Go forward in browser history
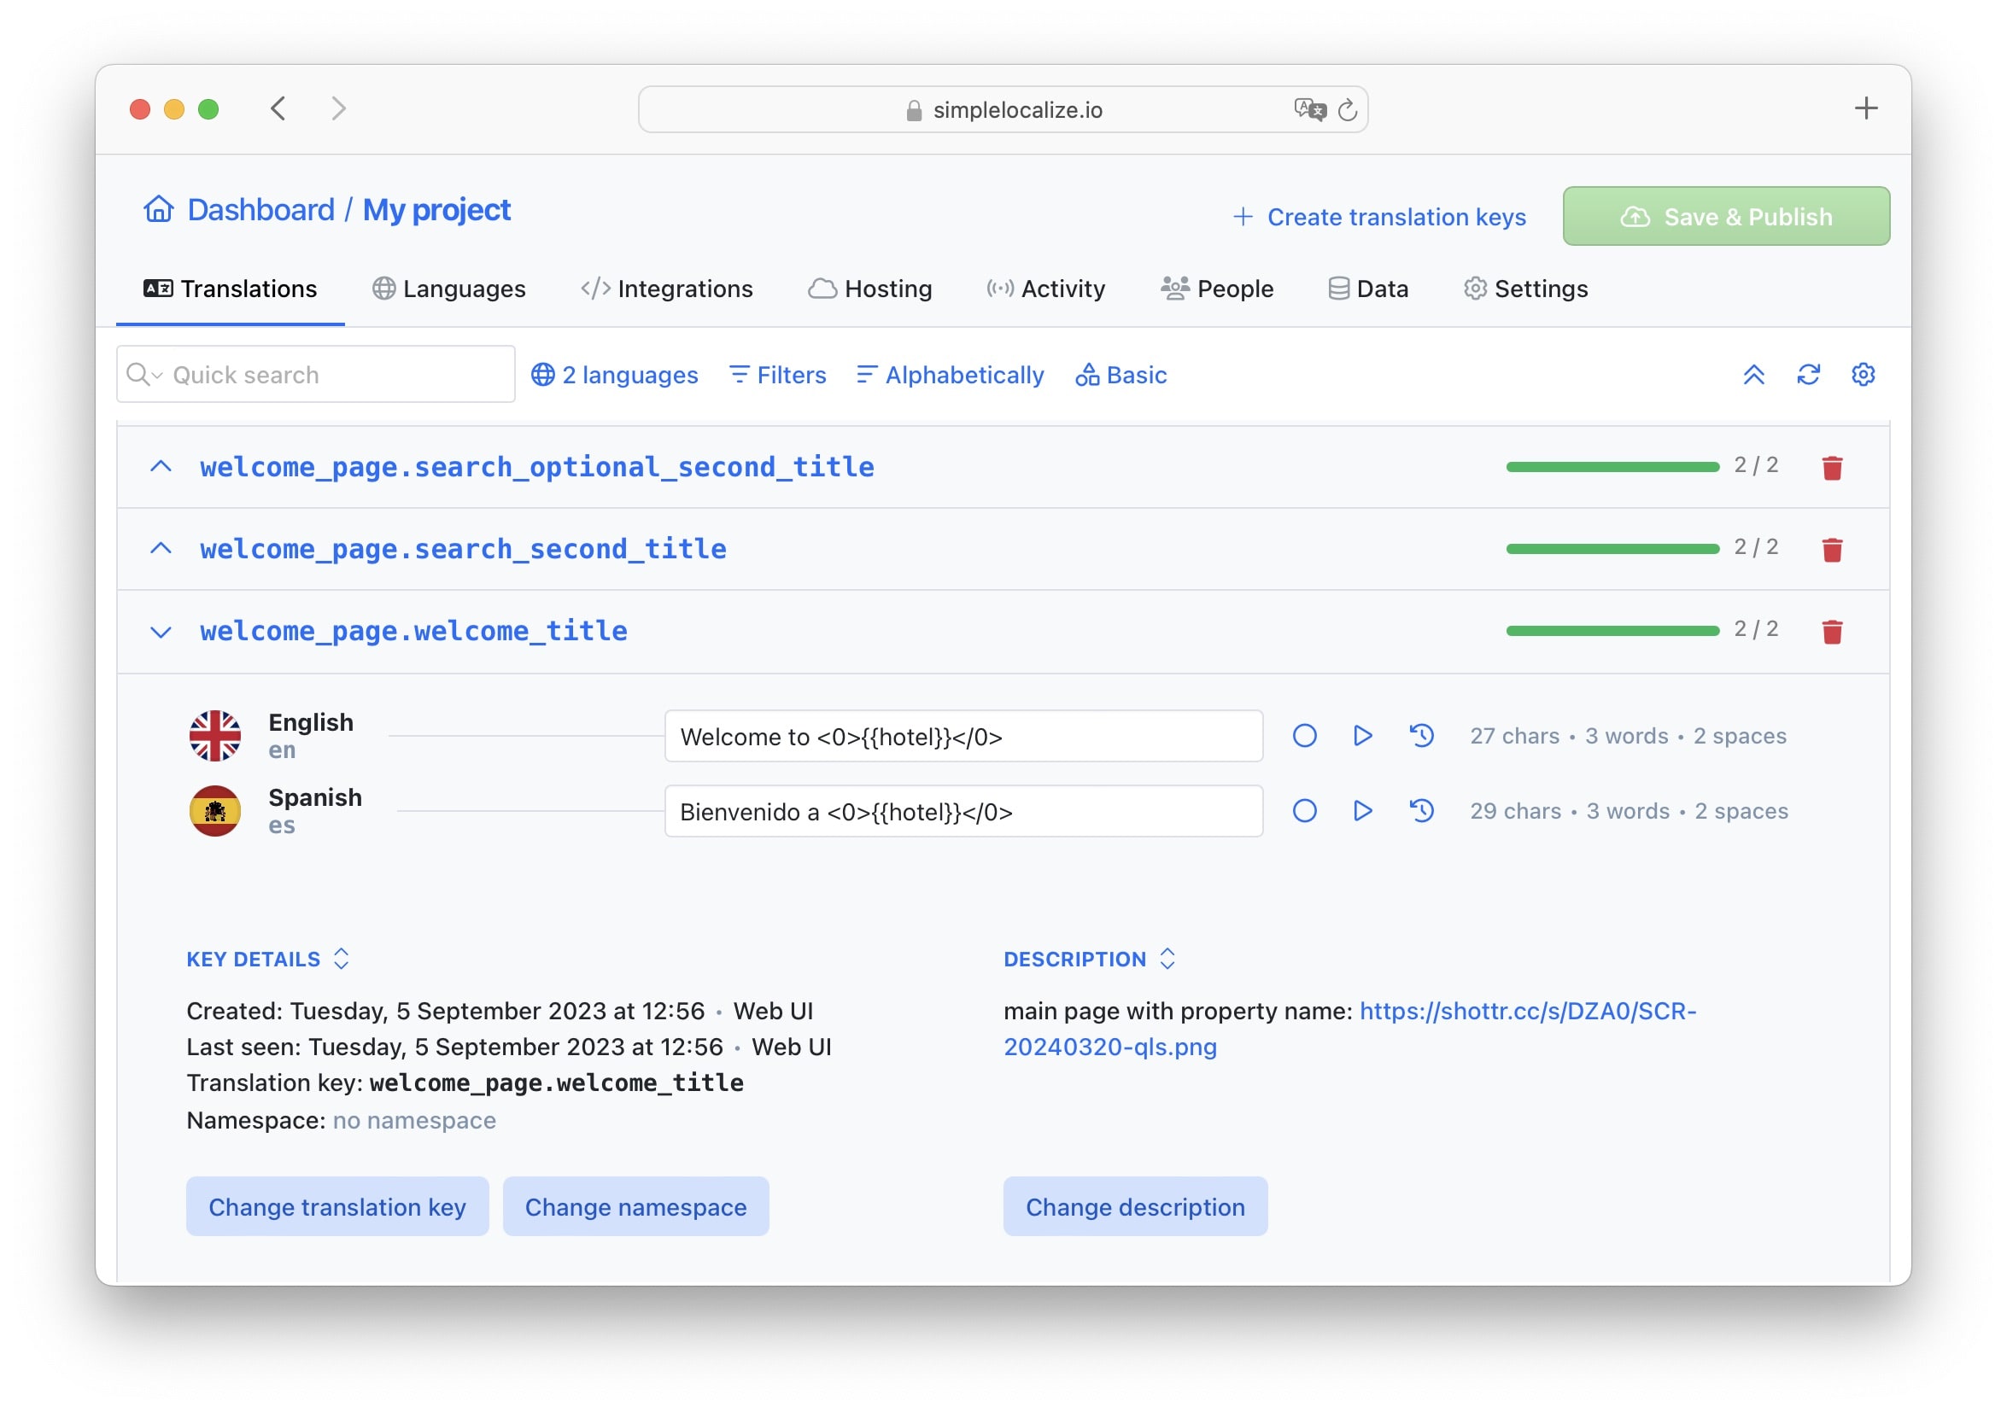2007x1412 pixels. (x=338, y=108)
